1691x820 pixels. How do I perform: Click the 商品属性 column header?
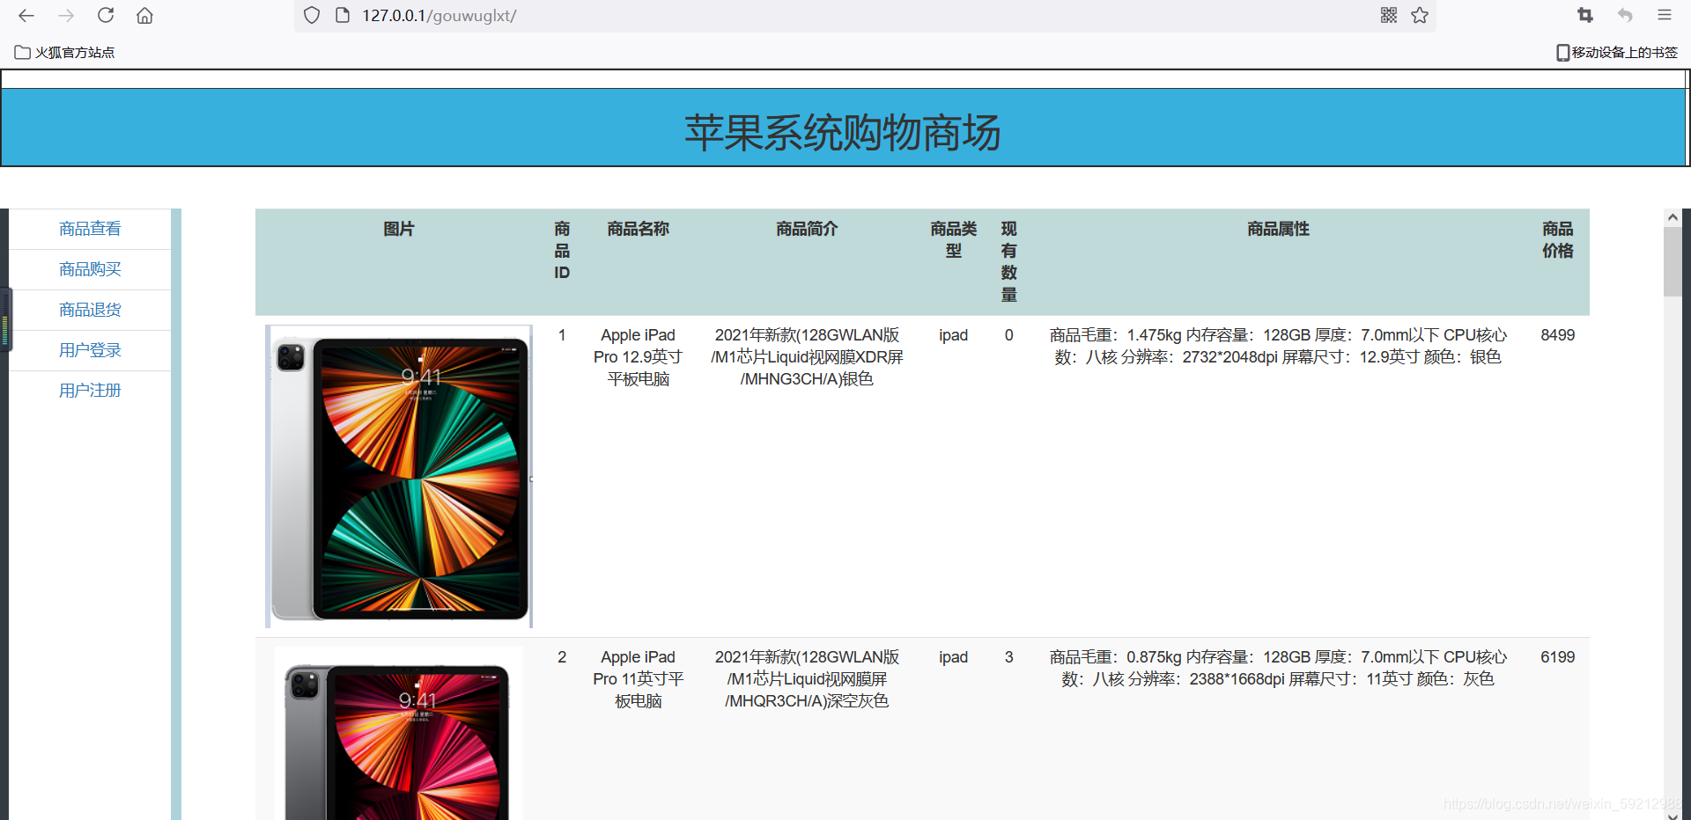(x=1279, y=229)
